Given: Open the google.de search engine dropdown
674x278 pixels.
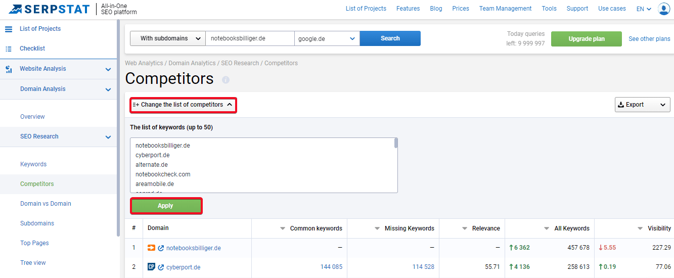Looking at the screenshot, I should [327, 38].
